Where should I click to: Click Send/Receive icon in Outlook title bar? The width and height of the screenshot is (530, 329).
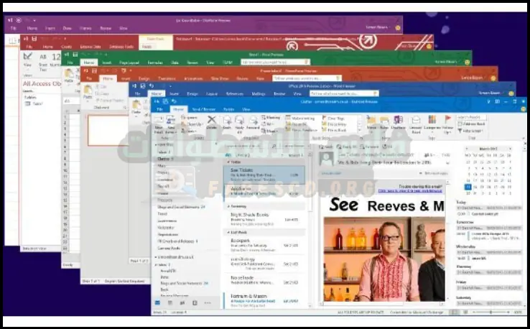[x=165, y=101]
